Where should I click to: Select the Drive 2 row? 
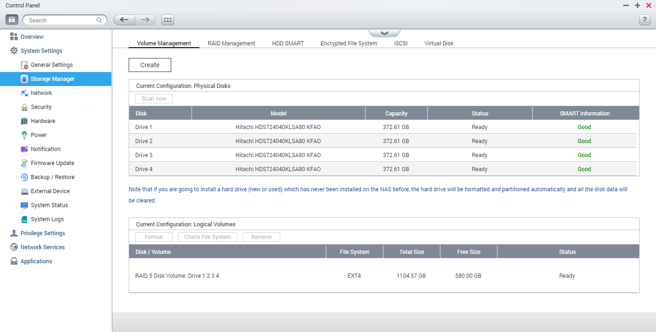pyautogui.click(x=384, y=141)
